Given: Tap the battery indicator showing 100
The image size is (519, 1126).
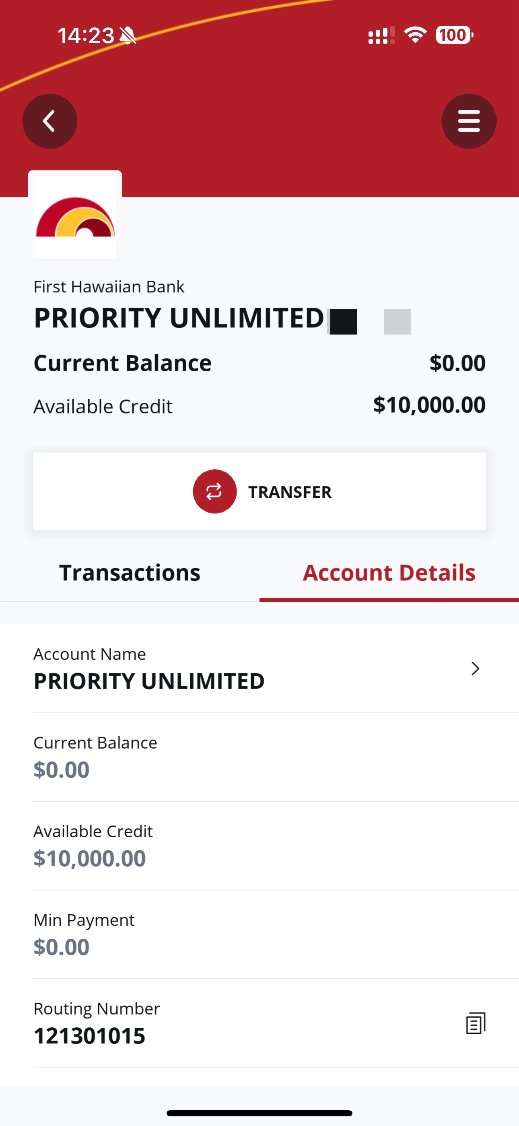Looking at the screenshot, I should click(454, 35).
